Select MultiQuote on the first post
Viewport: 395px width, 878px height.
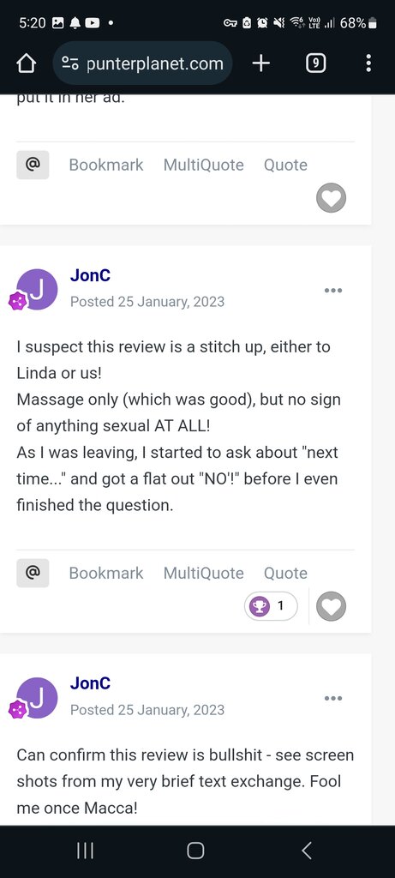point(204,165)
